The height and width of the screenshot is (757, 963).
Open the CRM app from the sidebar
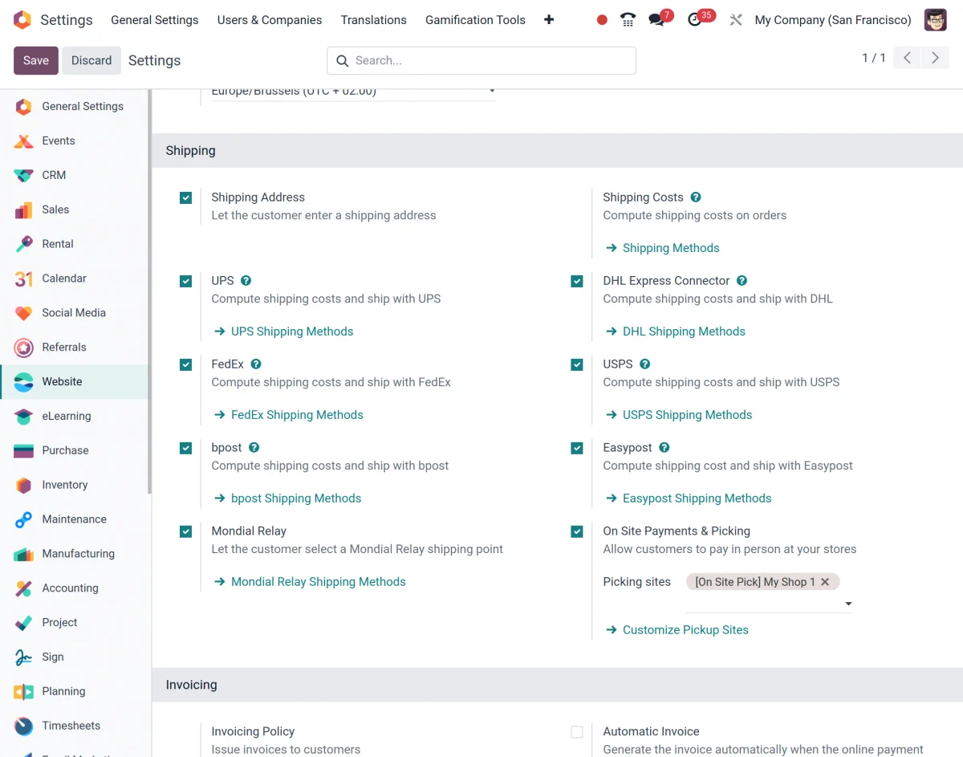click(x=54, y=175)
